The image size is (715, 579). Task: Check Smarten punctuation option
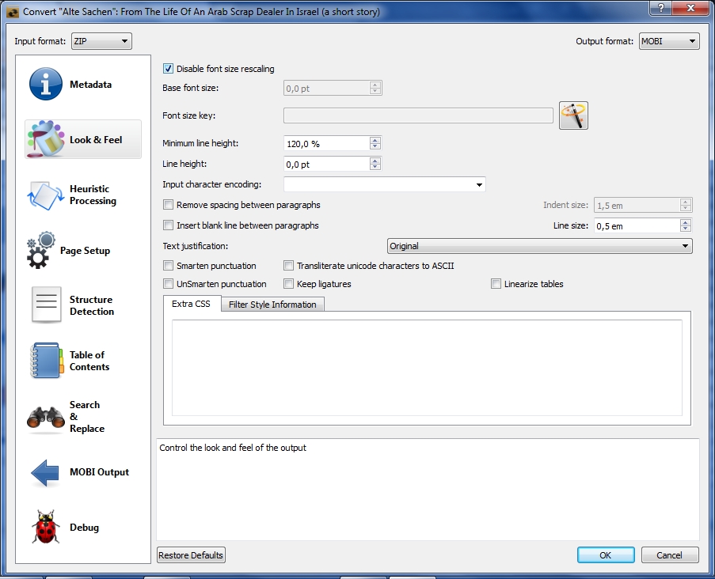[169, 266]
